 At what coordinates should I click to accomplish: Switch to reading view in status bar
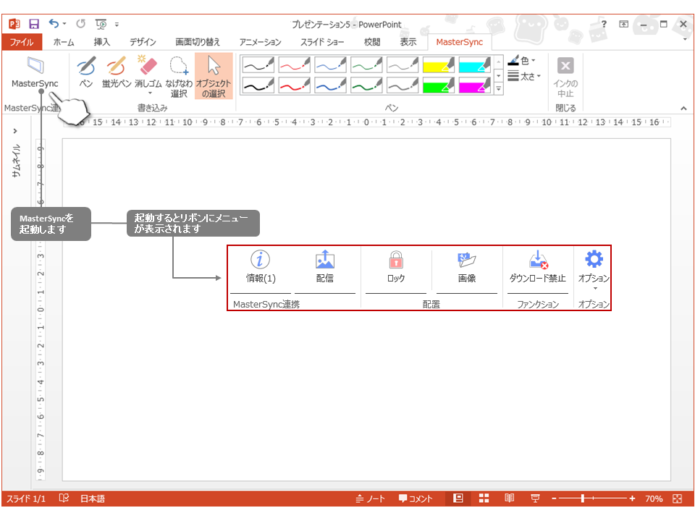point(510,499)
